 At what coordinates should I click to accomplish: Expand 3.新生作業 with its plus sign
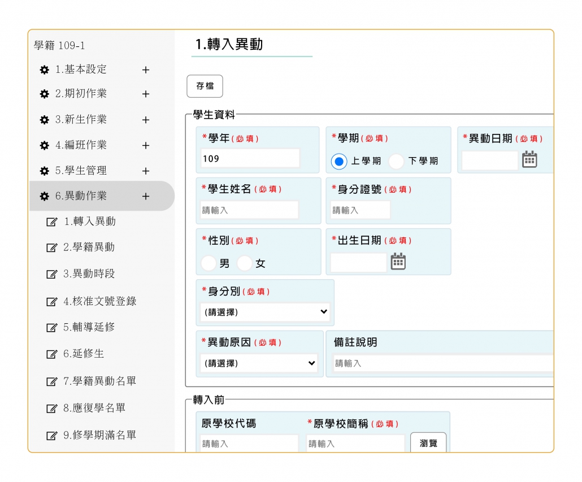[x=146, y=120]
